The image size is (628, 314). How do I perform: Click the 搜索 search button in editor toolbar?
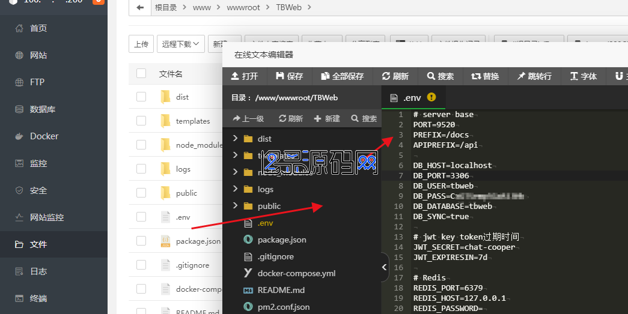click(441, 76)
